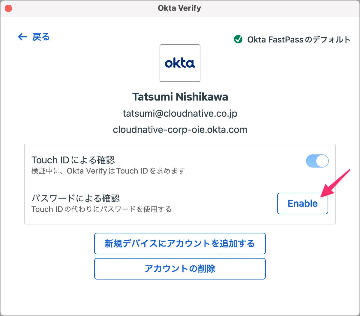Click the password option description subtitle
Image resolution: width=360 pixels, height=316 pixels.
[x=101, y=209]
